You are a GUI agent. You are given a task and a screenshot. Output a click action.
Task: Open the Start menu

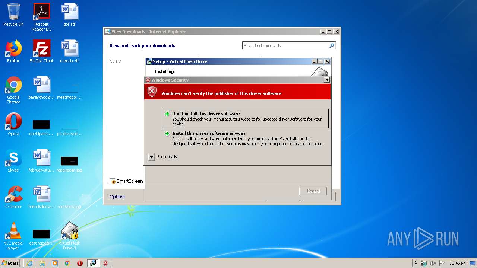(10, 263)
